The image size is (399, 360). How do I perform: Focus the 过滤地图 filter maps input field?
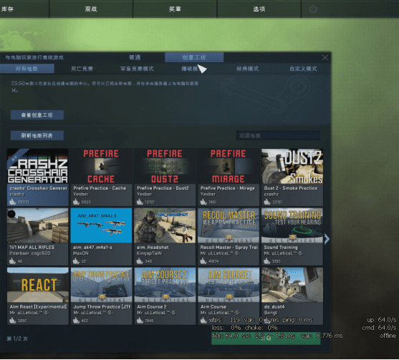(x=278, y=135)
